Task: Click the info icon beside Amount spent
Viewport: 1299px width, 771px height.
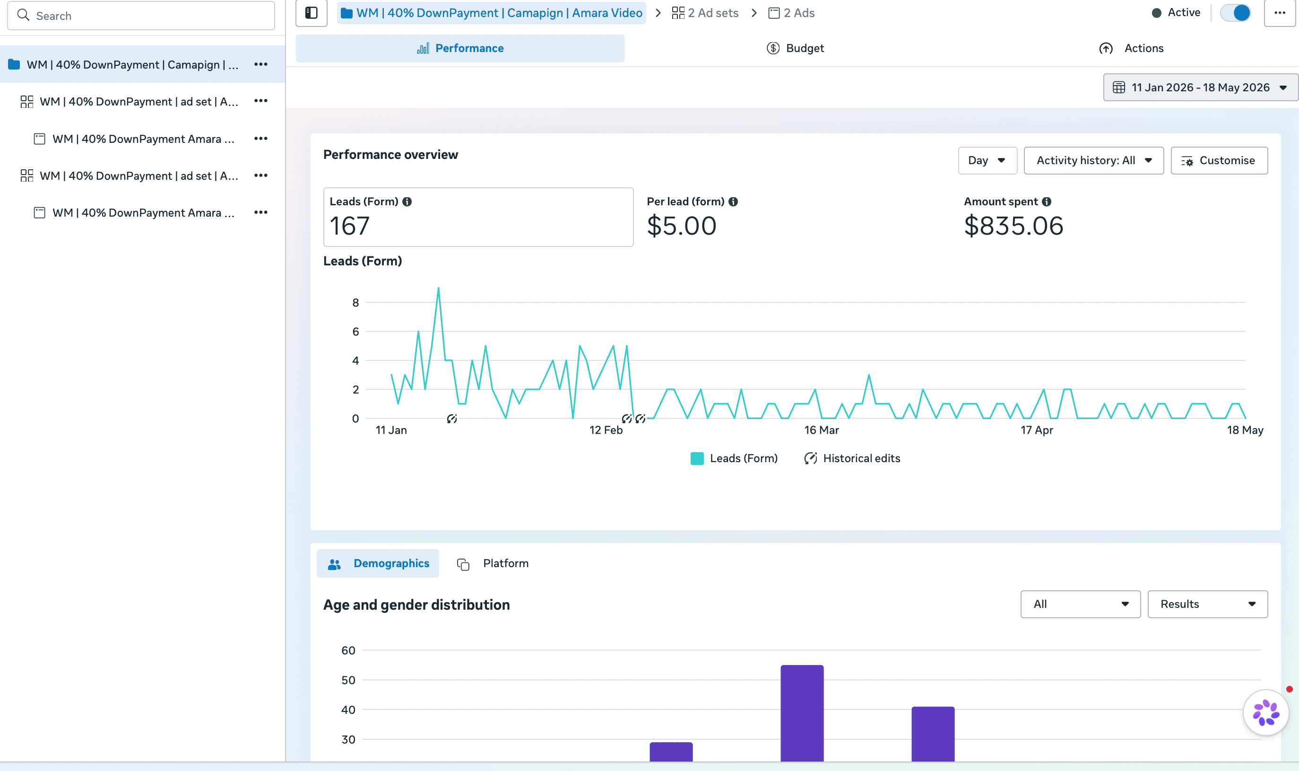Action: 1047,202
